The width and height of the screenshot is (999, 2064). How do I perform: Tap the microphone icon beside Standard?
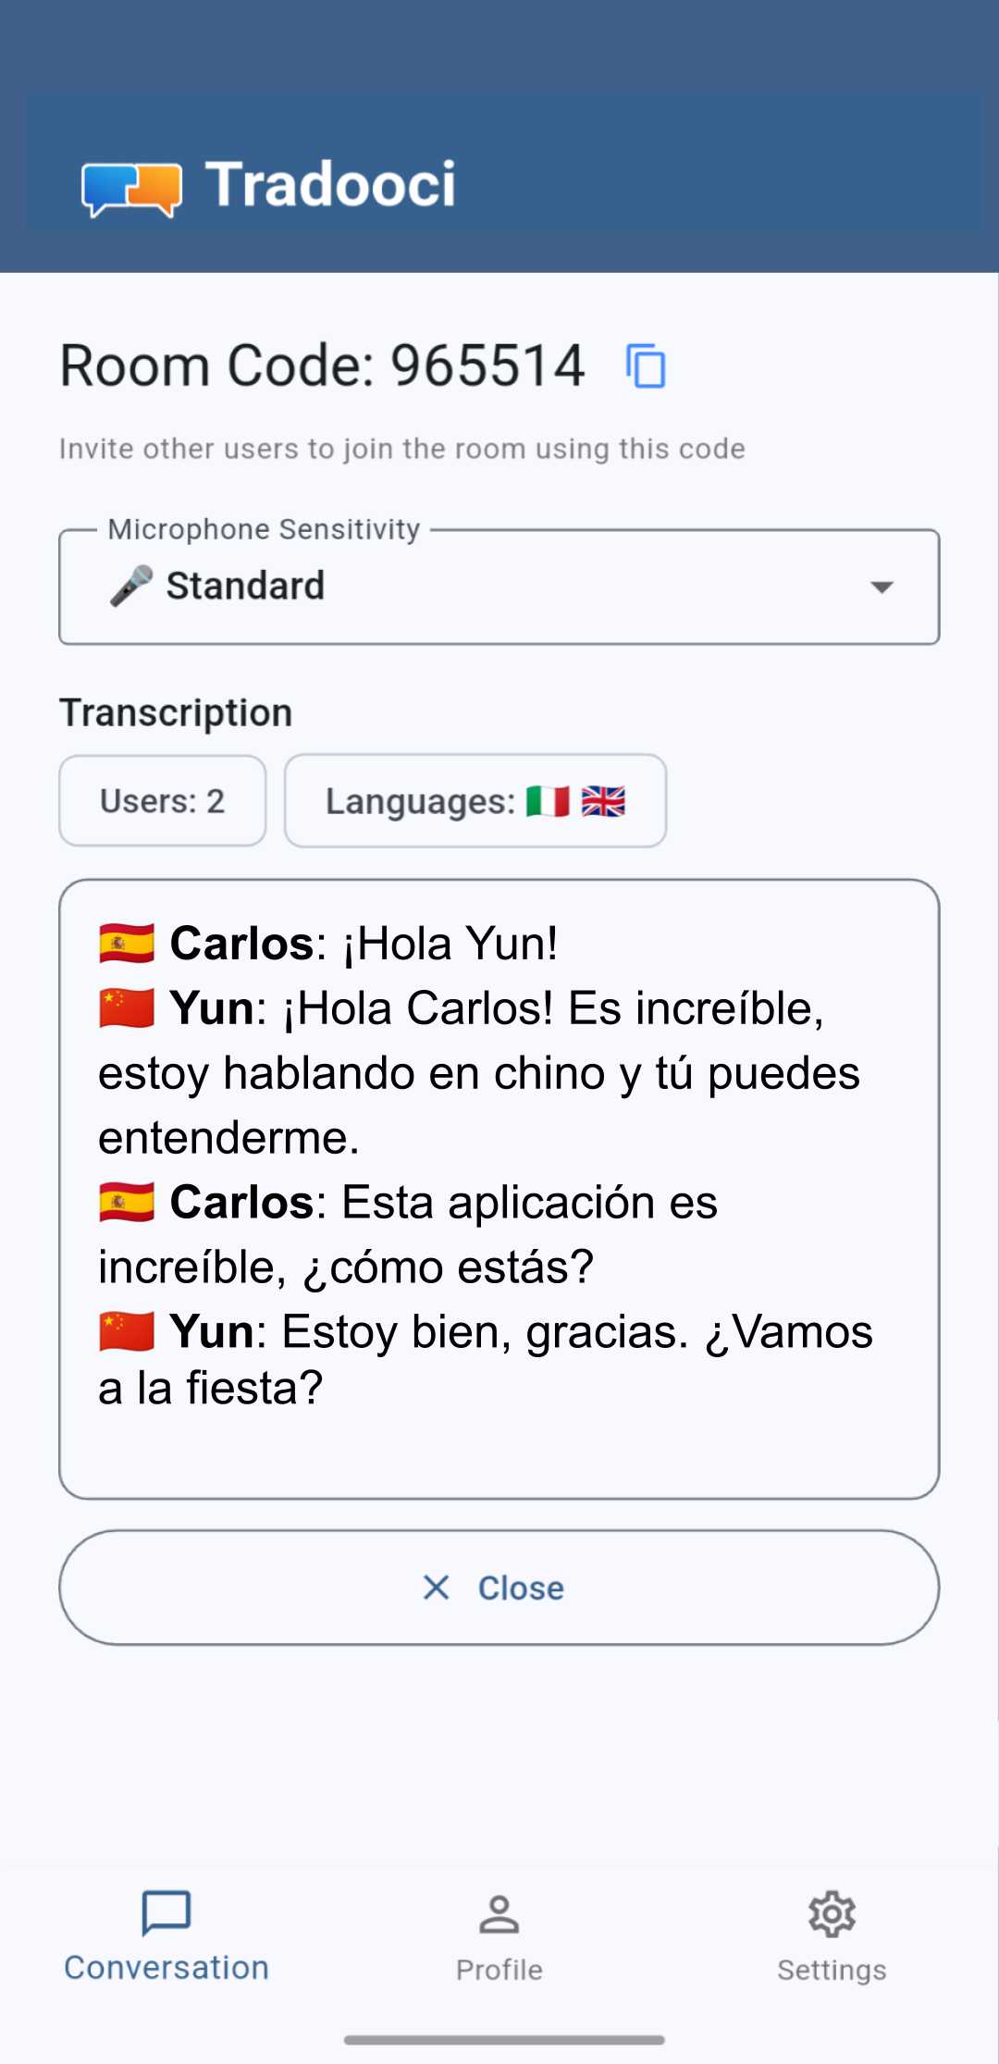tap(131, 587)
